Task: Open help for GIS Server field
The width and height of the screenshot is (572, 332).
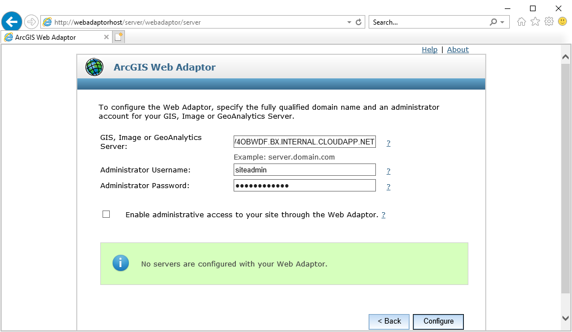Action: coord(388,143)
